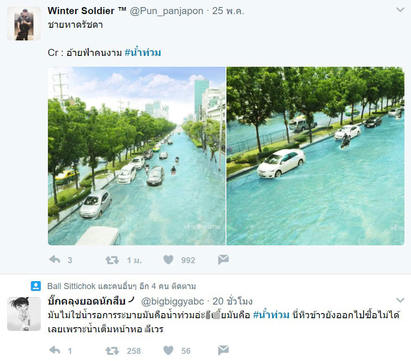Open the right photo with white car in water

(315, 156)
